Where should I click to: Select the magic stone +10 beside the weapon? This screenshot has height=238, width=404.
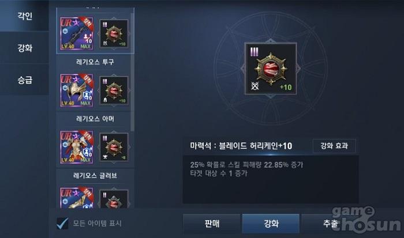pyautogui.click(x=114, y=33)
